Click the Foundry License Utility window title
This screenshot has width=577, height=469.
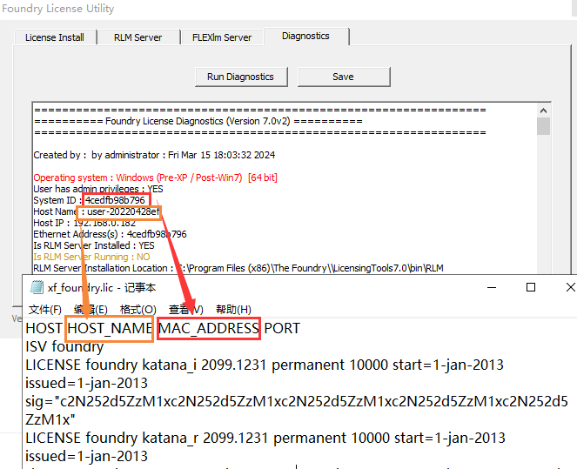pos(57,9)
